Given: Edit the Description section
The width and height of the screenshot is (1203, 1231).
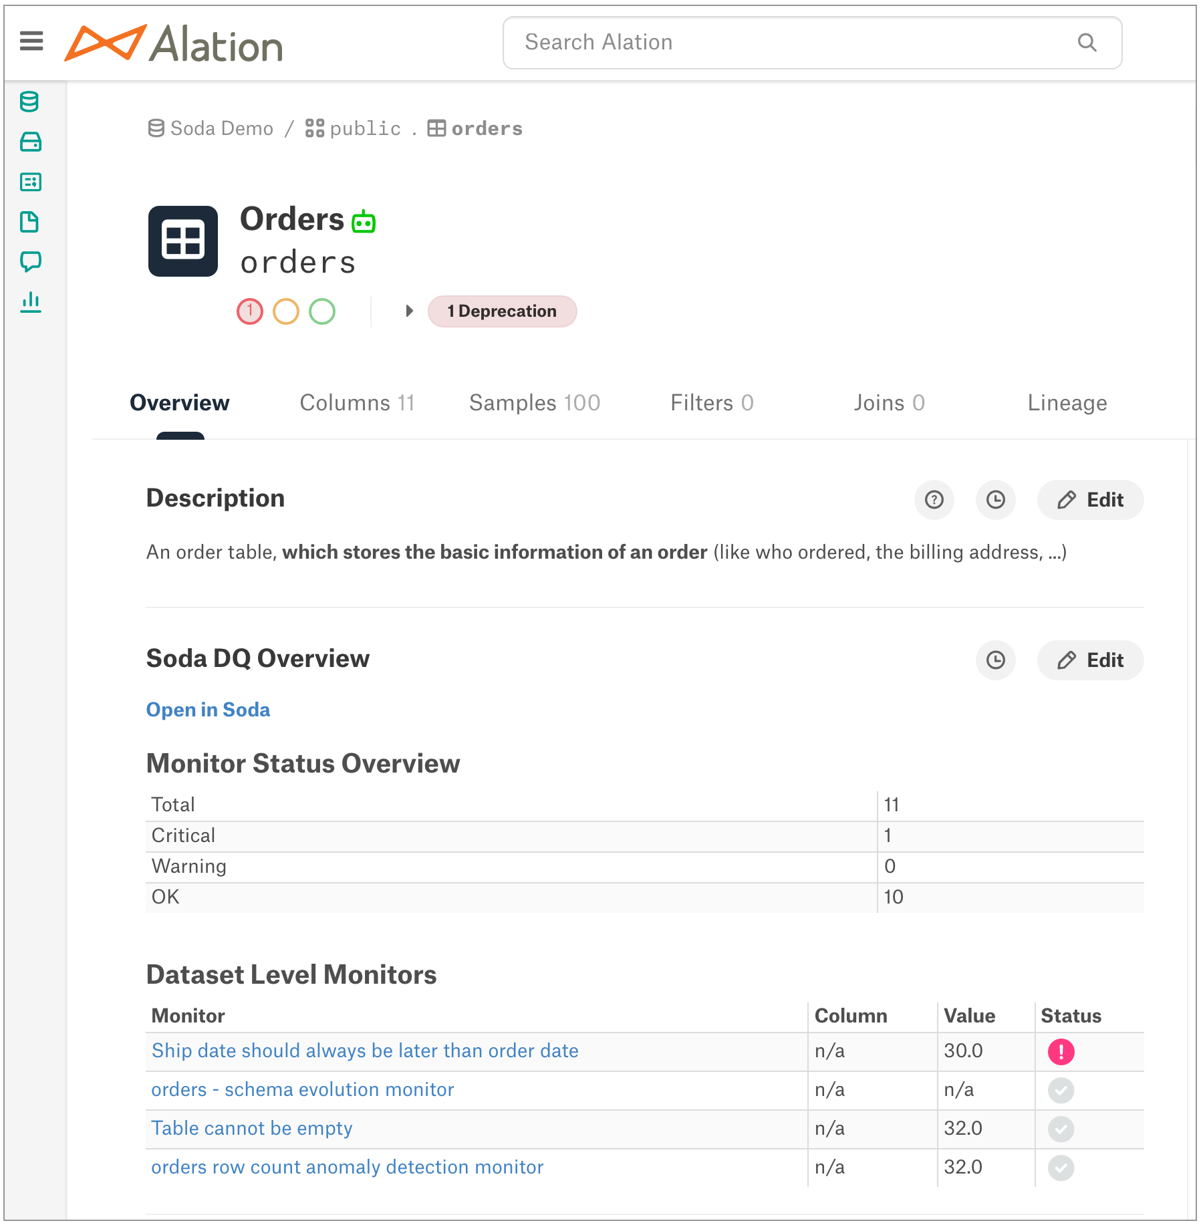Looking at the screenshot, I should (x=1090, y=500).
